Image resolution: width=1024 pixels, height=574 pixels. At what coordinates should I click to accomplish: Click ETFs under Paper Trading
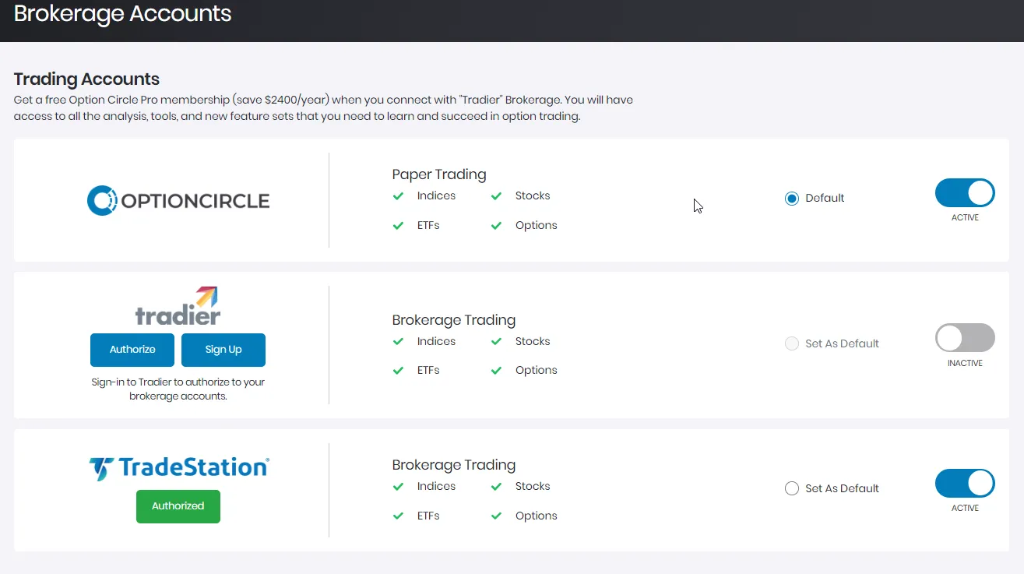tap(428, 226)
